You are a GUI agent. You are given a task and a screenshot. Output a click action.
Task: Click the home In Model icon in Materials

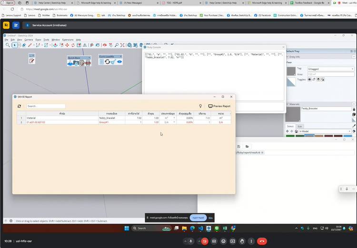(x=296, y=131)
